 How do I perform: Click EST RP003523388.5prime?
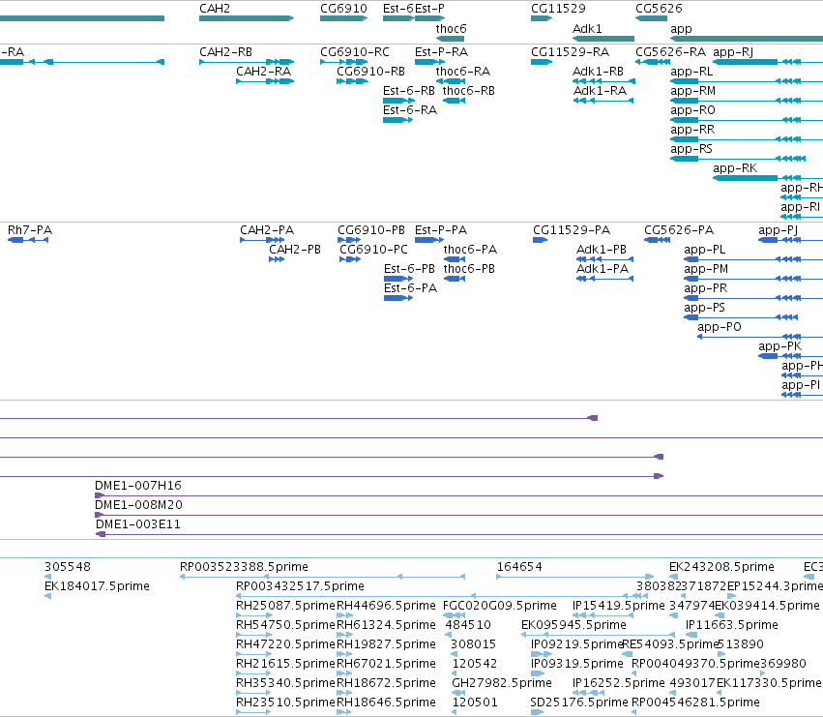pyautogui.click(x=322, y=577)
